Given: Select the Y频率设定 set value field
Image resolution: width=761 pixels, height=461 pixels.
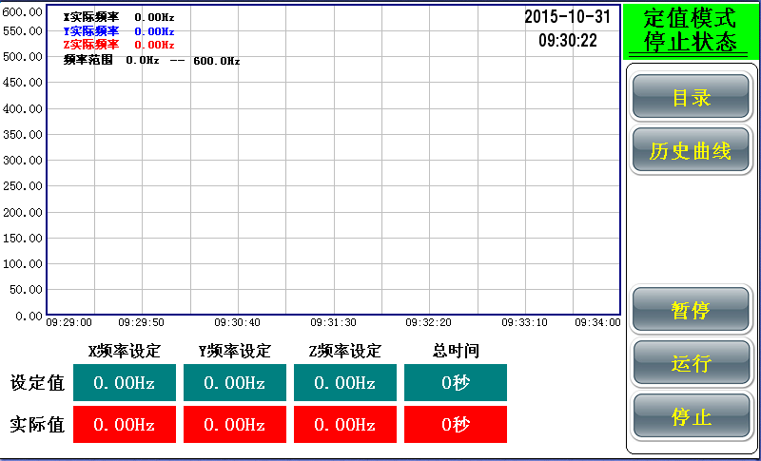Looking at the screenshot, I should point(235,383).
